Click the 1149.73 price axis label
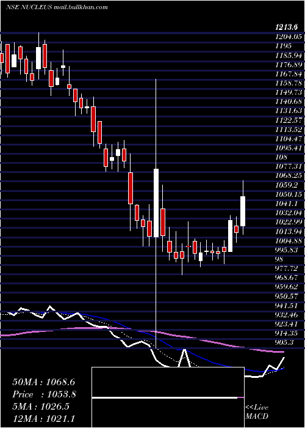305x428 pixels. pyautogui.click(x=289, y=92)
